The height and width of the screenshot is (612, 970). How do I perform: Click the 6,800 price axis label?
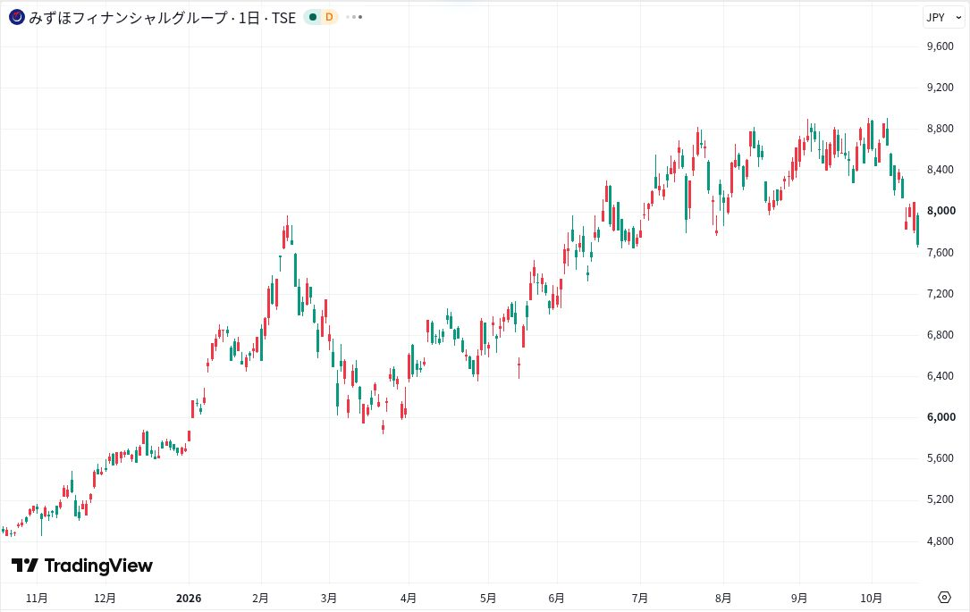pos(940,334)
